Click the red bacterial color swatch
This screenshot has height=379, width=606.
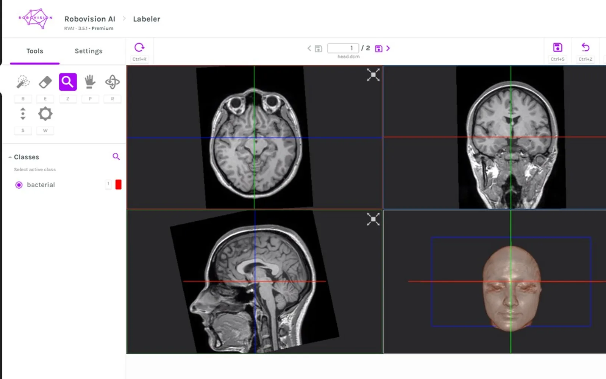click(119, 185)
